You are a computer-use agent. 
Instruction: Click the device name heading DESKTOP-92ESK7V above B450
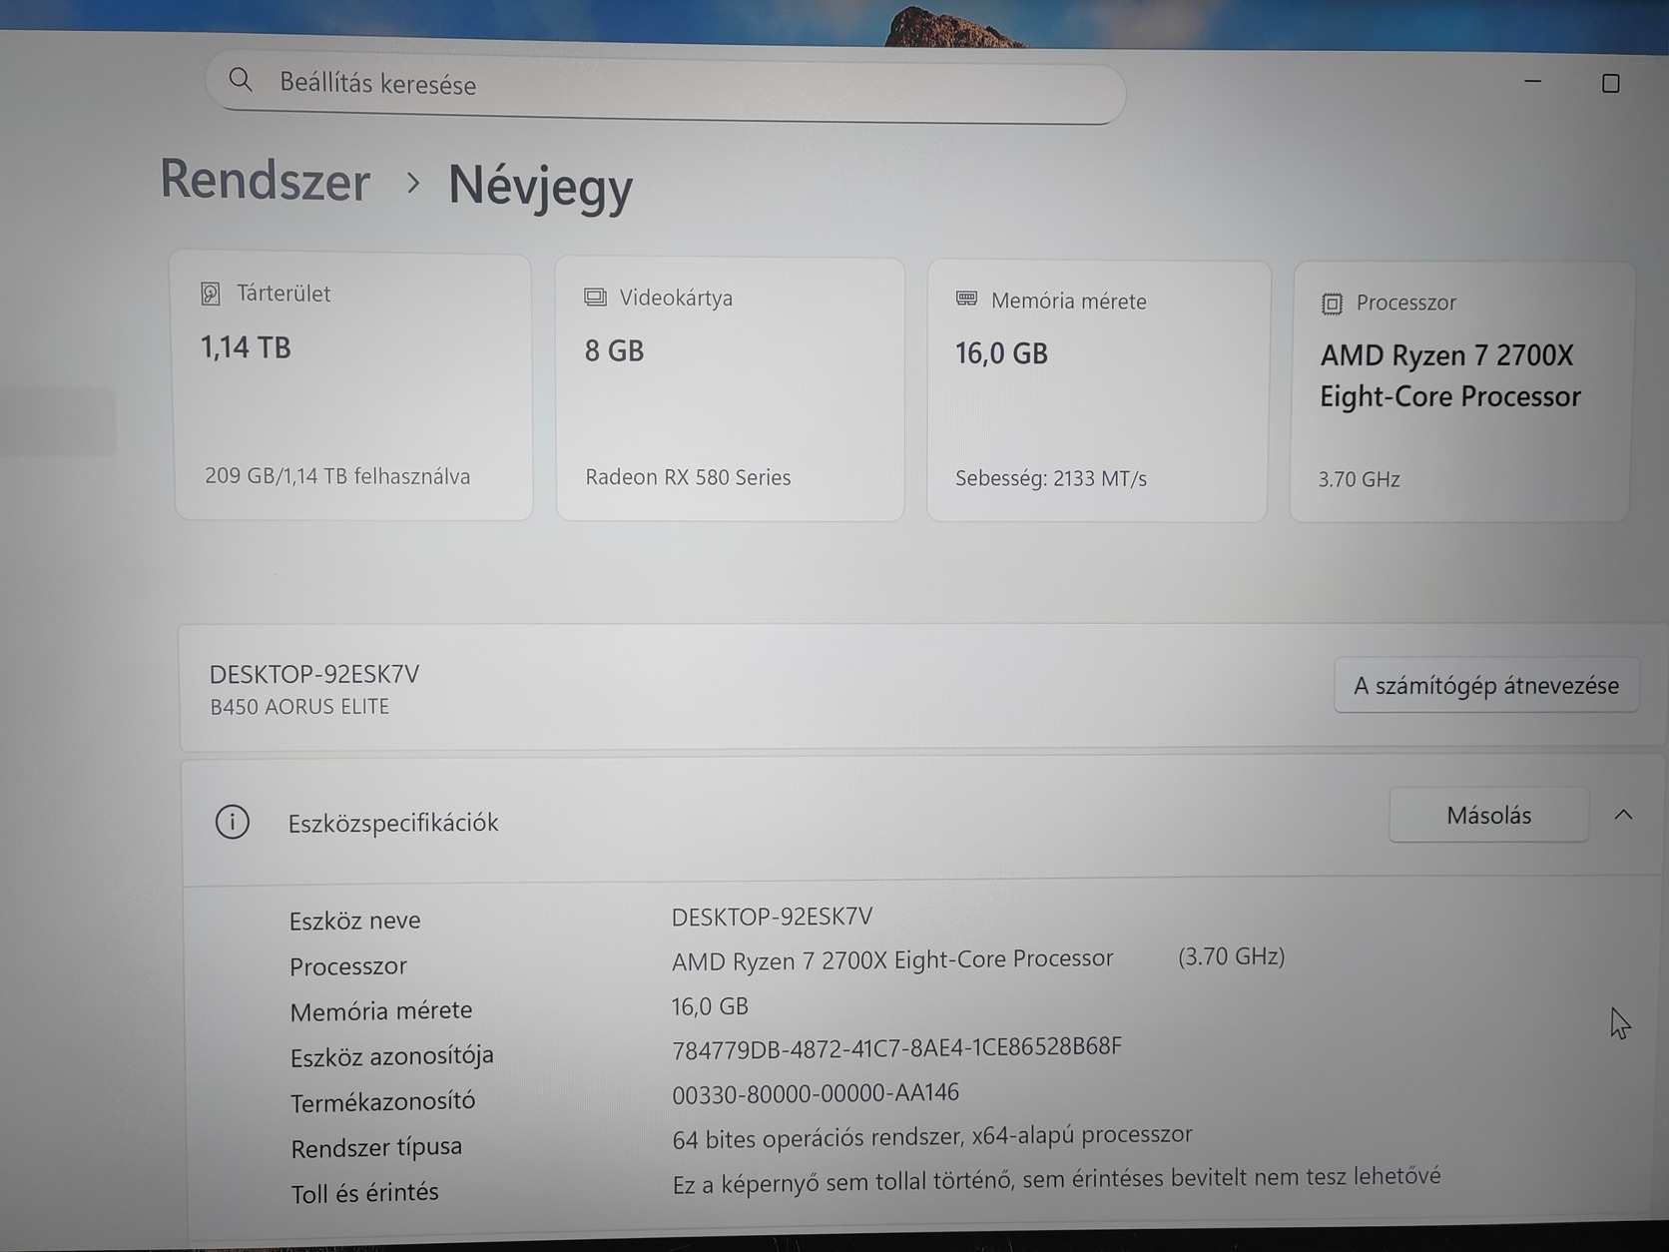point(314,674)
